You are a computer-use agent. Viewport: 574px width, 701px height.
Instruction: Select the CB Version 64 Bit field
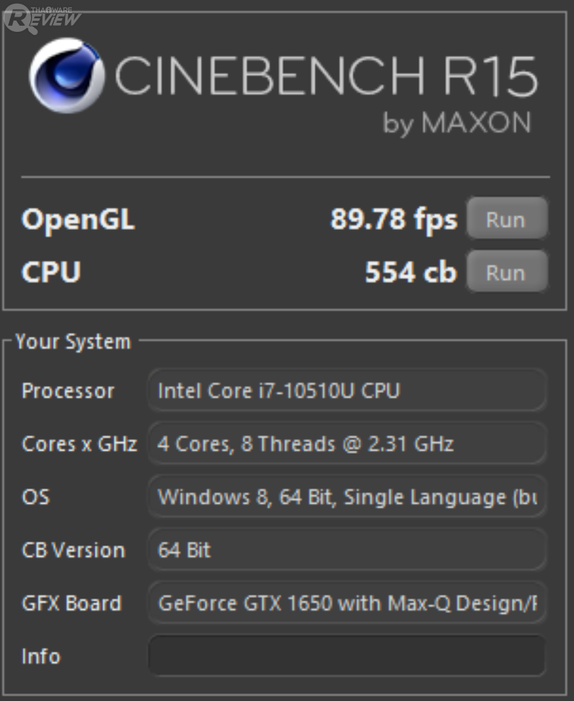(347, 550)
